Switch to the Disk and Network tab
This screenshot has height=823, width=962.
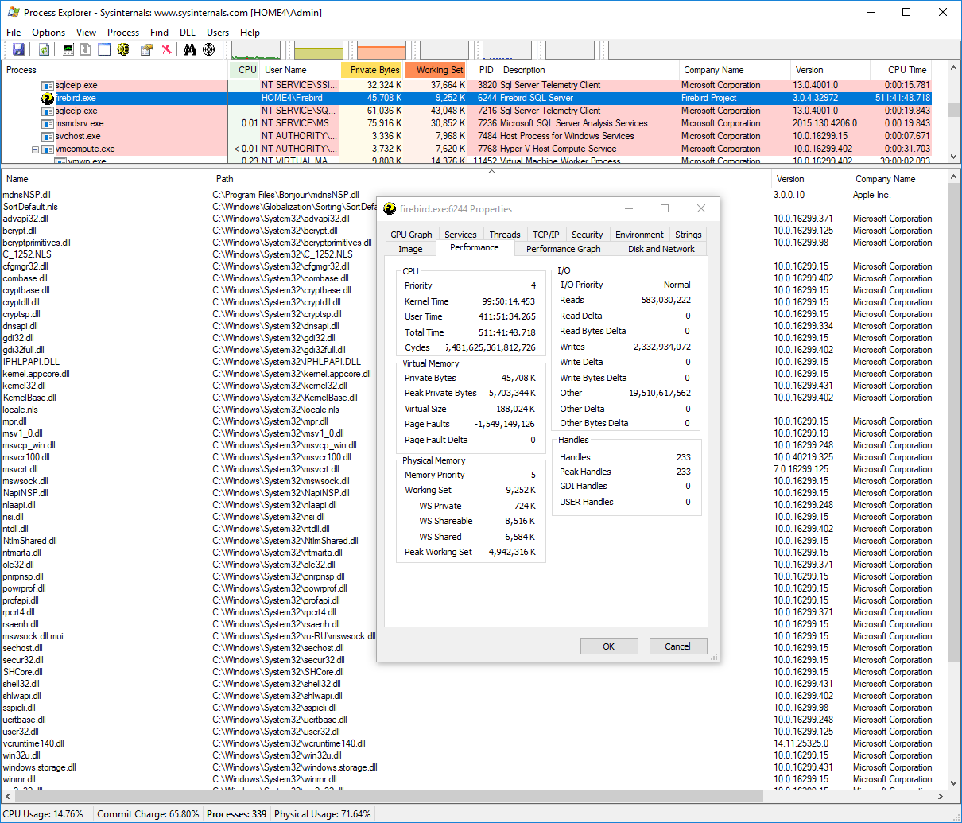pos(661,249)
